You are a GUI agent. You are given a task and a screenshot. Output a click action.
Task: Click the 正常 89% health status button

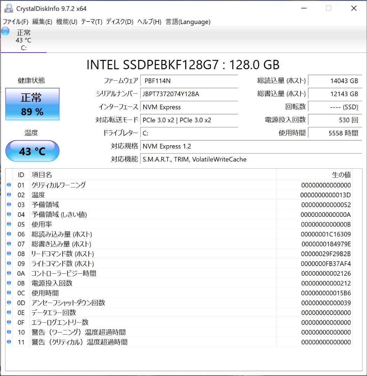[32, 104]
